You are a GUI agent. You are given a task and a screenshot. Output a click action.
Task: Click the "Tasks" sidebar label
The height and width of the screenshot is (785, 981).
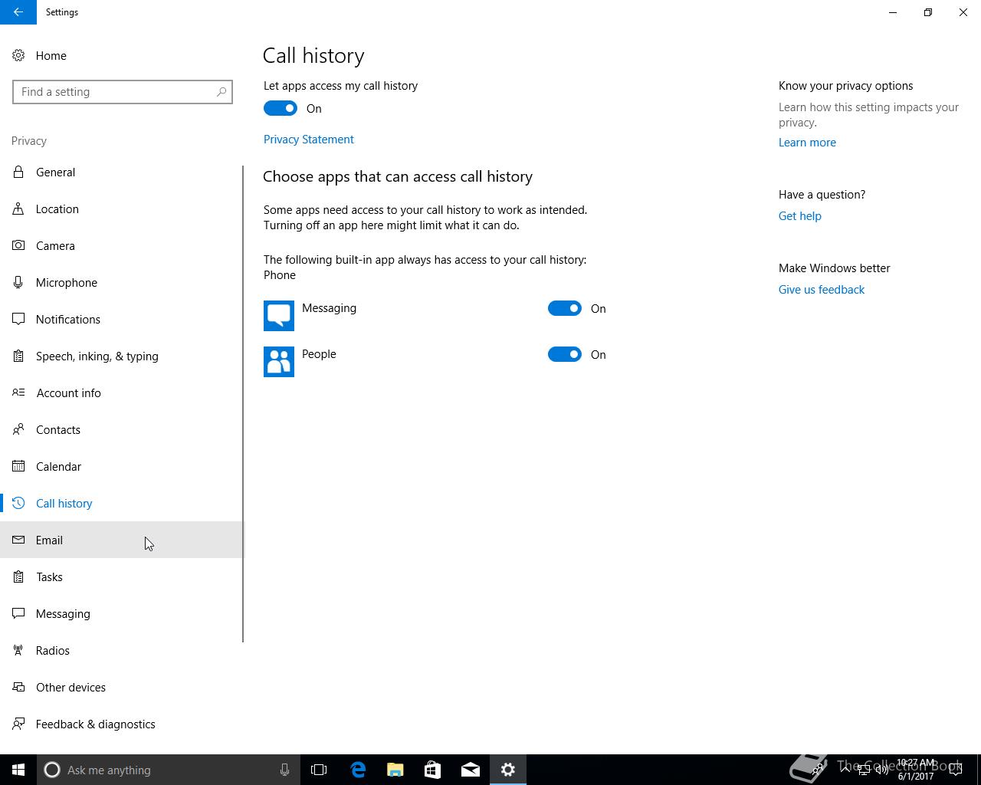point(49,577)
